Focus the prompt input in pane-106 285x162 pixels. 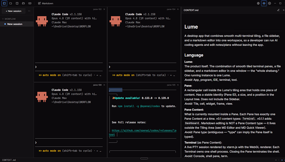pos(69,143)
